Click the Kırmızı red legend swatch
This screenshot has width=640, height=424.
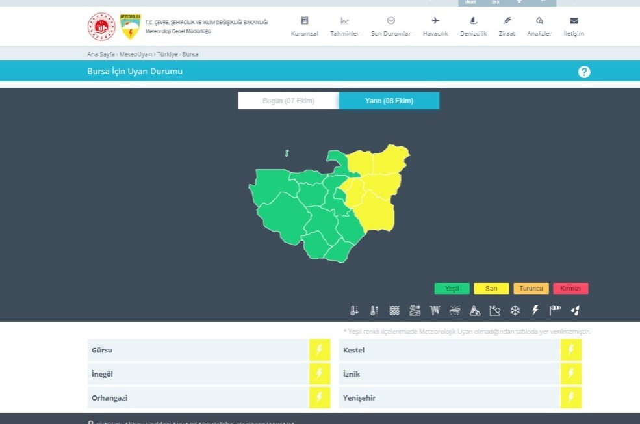570,289
